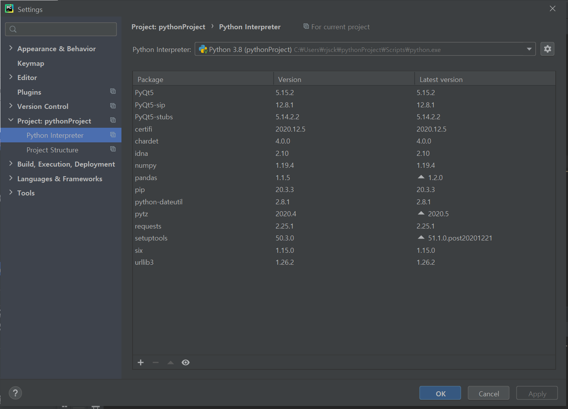Select Keymap in settings tree
Image resolution: width=568 pixels, height=409 pixels.
pos(31,63)
